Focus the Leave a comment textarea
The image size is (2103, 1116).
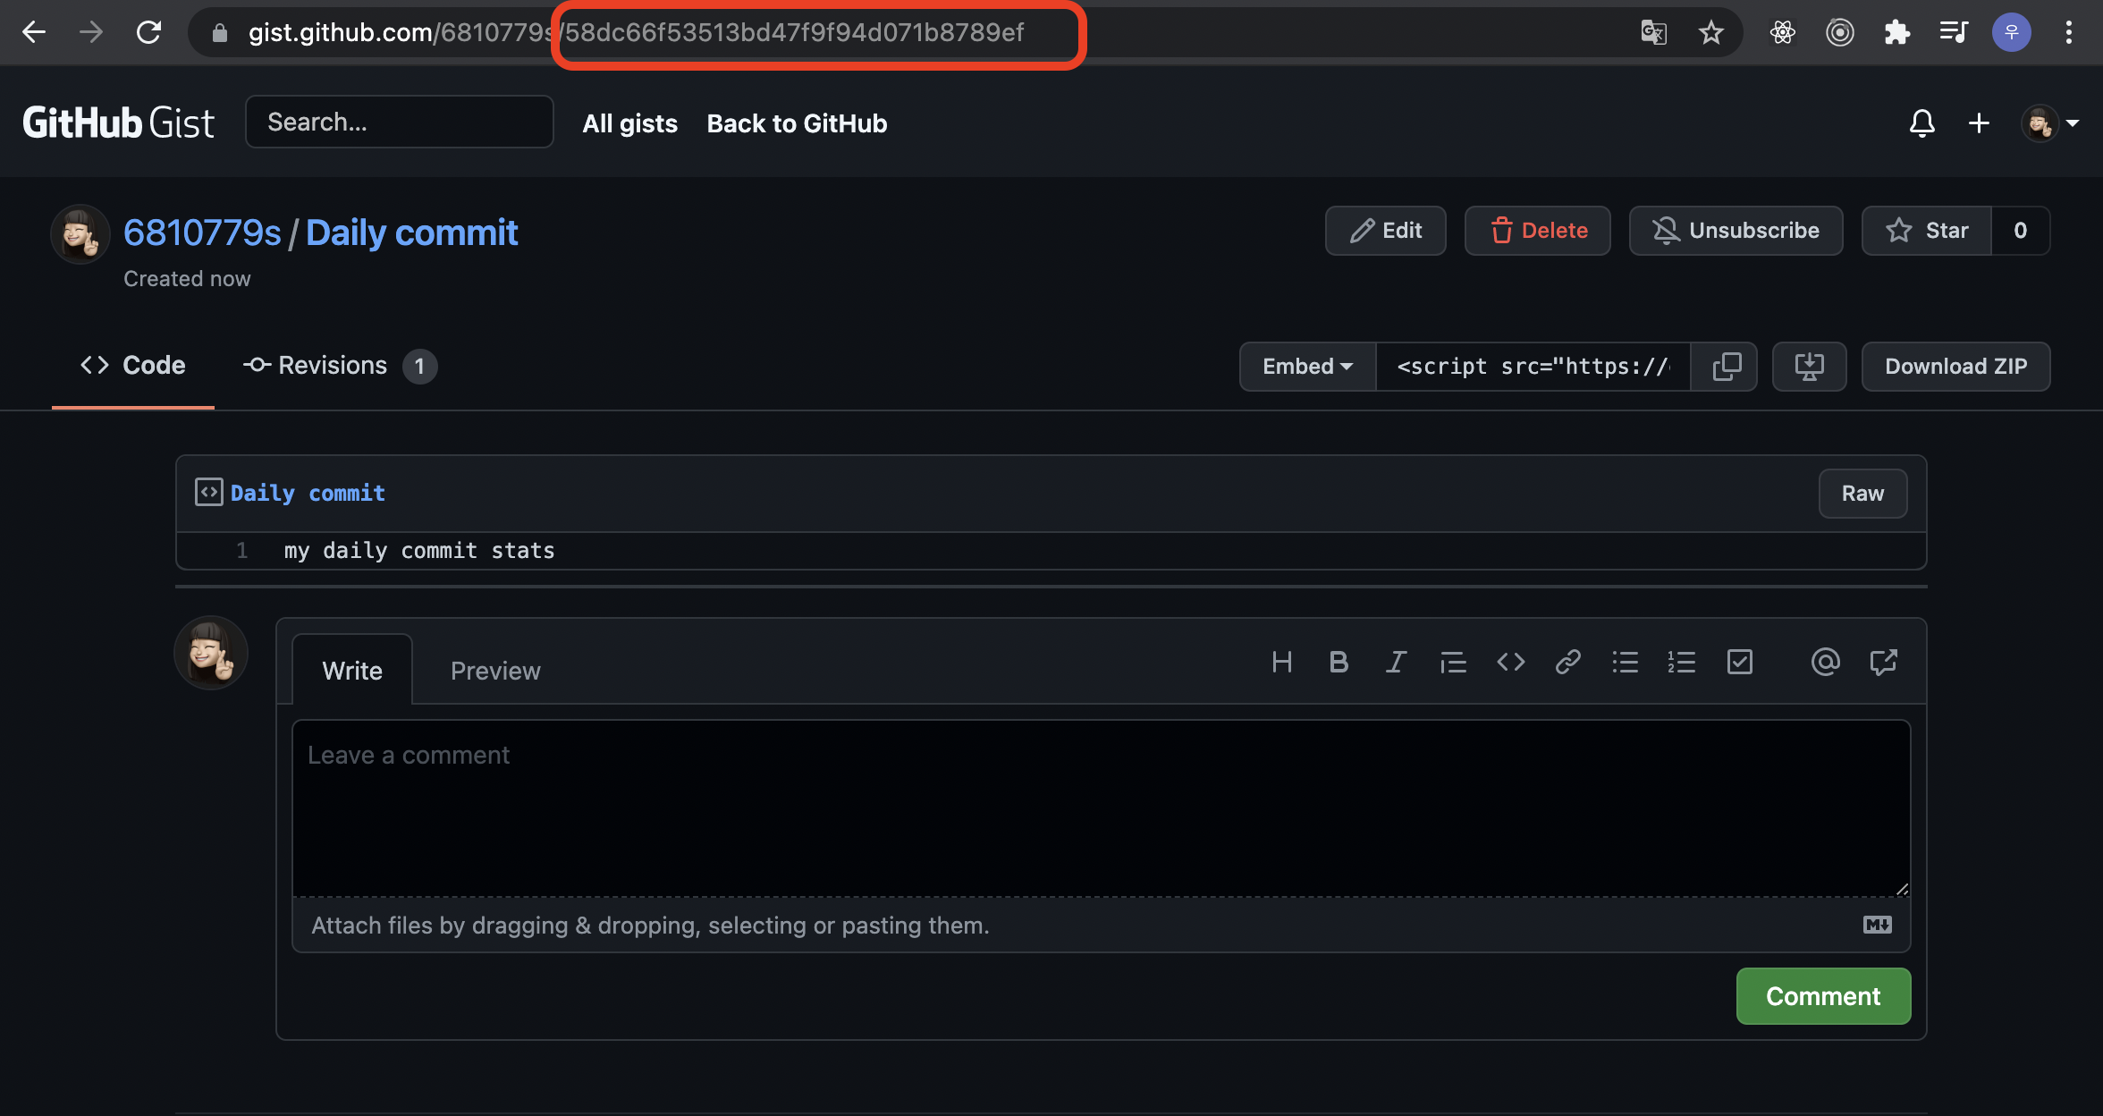click(x=1101, y=807)
